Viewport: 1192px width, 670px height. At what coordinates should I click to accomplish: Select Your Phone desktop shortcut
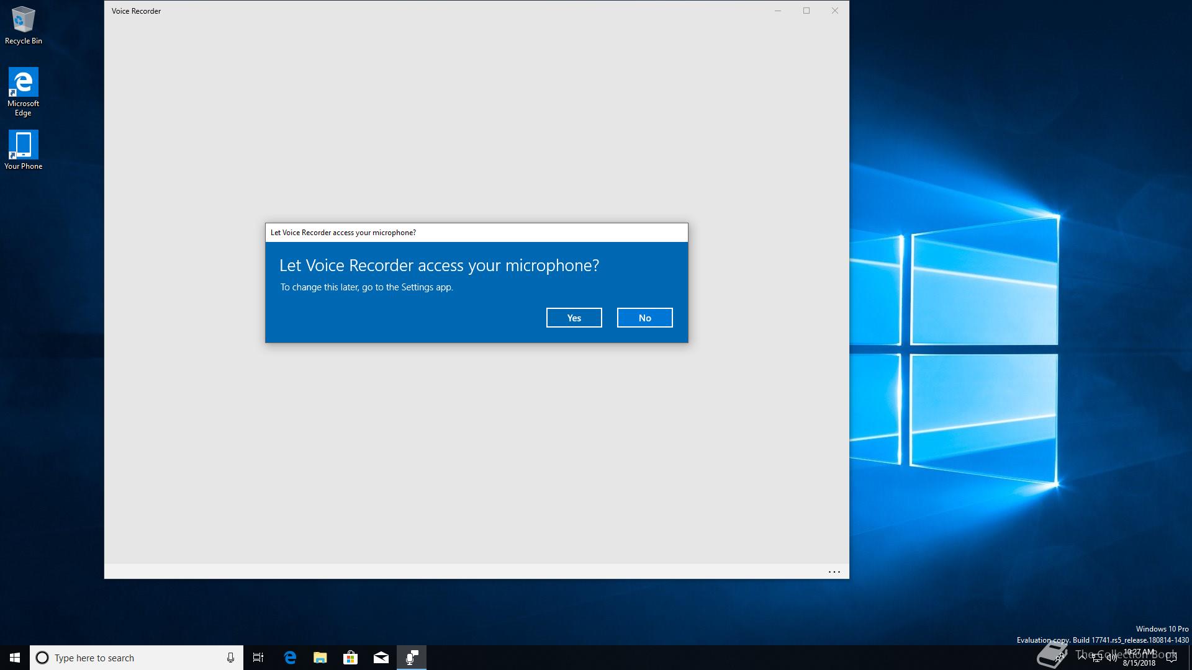click(23, 150)
